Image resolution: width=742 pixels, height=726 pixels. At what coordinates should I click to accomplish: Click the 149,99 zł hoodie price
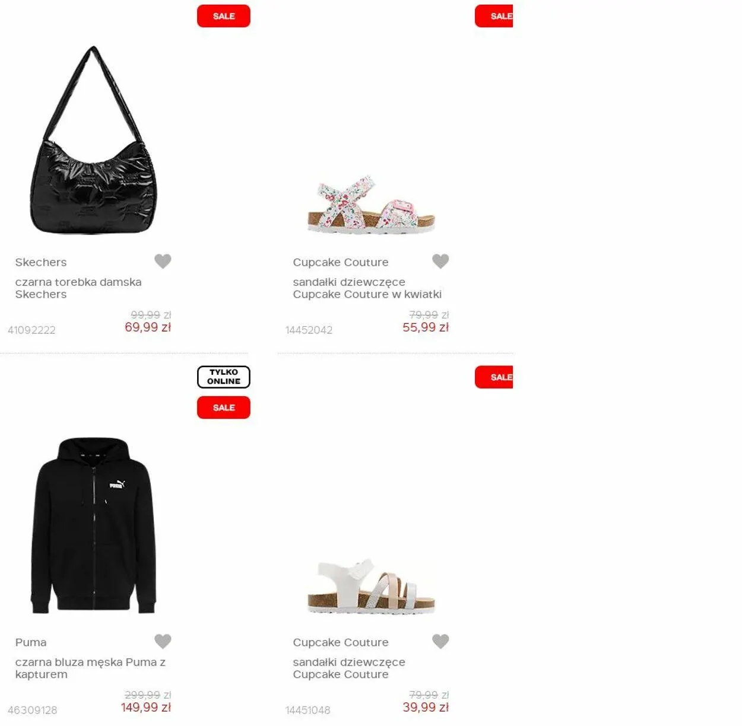coord(146,708)
